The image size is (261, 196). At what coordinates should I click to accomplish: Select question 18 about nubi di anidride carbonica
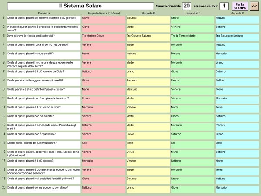pos(44,172)
